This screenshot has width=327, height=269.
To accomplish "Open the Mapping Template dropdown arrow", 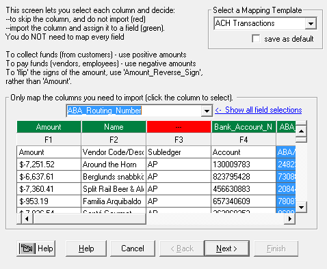I will click(311, 23).
